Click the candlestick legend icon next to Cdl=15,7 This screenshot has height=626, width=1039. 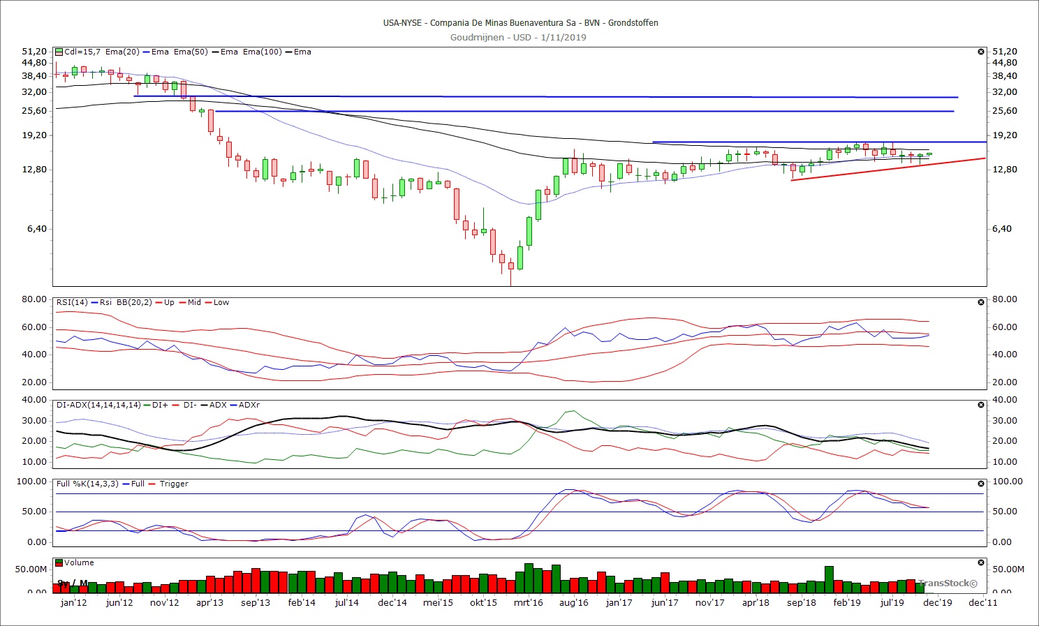59,52
